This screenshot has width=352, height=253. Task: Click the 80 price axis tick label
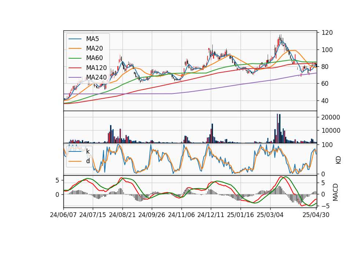(x=325, y=67)
